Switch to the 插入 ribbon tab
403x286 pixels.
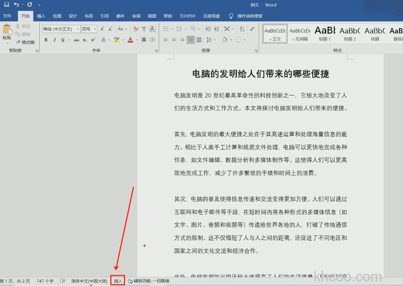coord(41,16)
